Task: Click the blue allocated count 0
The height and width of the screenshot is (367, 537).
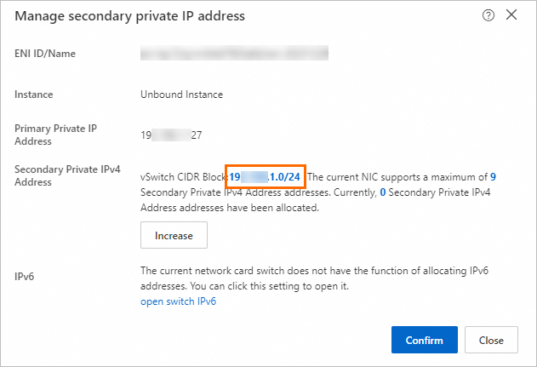Action: (x=383, y=192)
